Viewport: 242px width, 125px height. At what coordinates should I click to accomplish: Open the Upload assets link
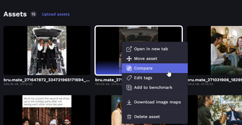[56, 14]
